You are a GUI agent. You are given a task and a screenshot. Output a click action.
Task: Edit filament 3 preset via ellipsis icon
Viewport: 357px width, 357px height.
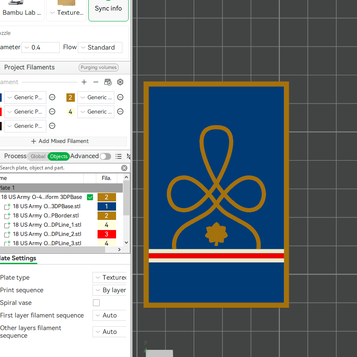click(52, 111)
